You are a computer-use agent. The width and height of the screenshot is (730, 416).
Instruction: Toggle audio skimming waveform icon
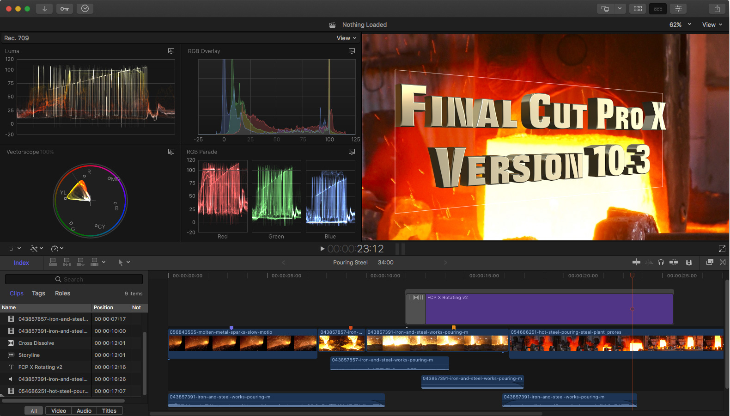pyautogui.click(x=649, y=262)
